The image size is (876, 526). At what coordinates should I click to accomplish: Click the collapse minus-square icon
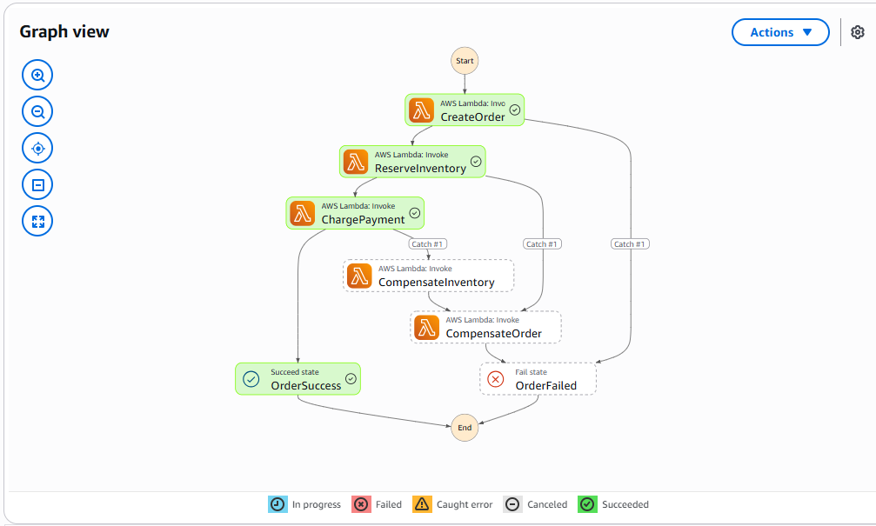pos(37,185)
